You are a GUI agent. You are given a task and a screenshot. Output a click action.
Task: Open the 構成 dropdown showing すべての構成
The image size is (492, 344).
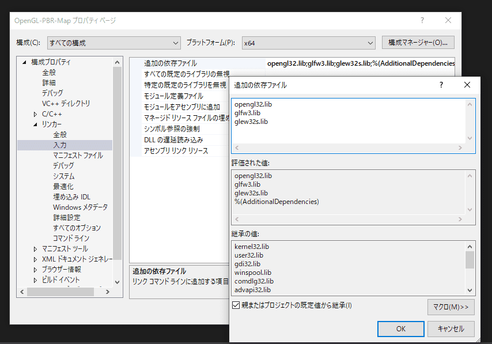pyautogui.click(x=176, y=42)
